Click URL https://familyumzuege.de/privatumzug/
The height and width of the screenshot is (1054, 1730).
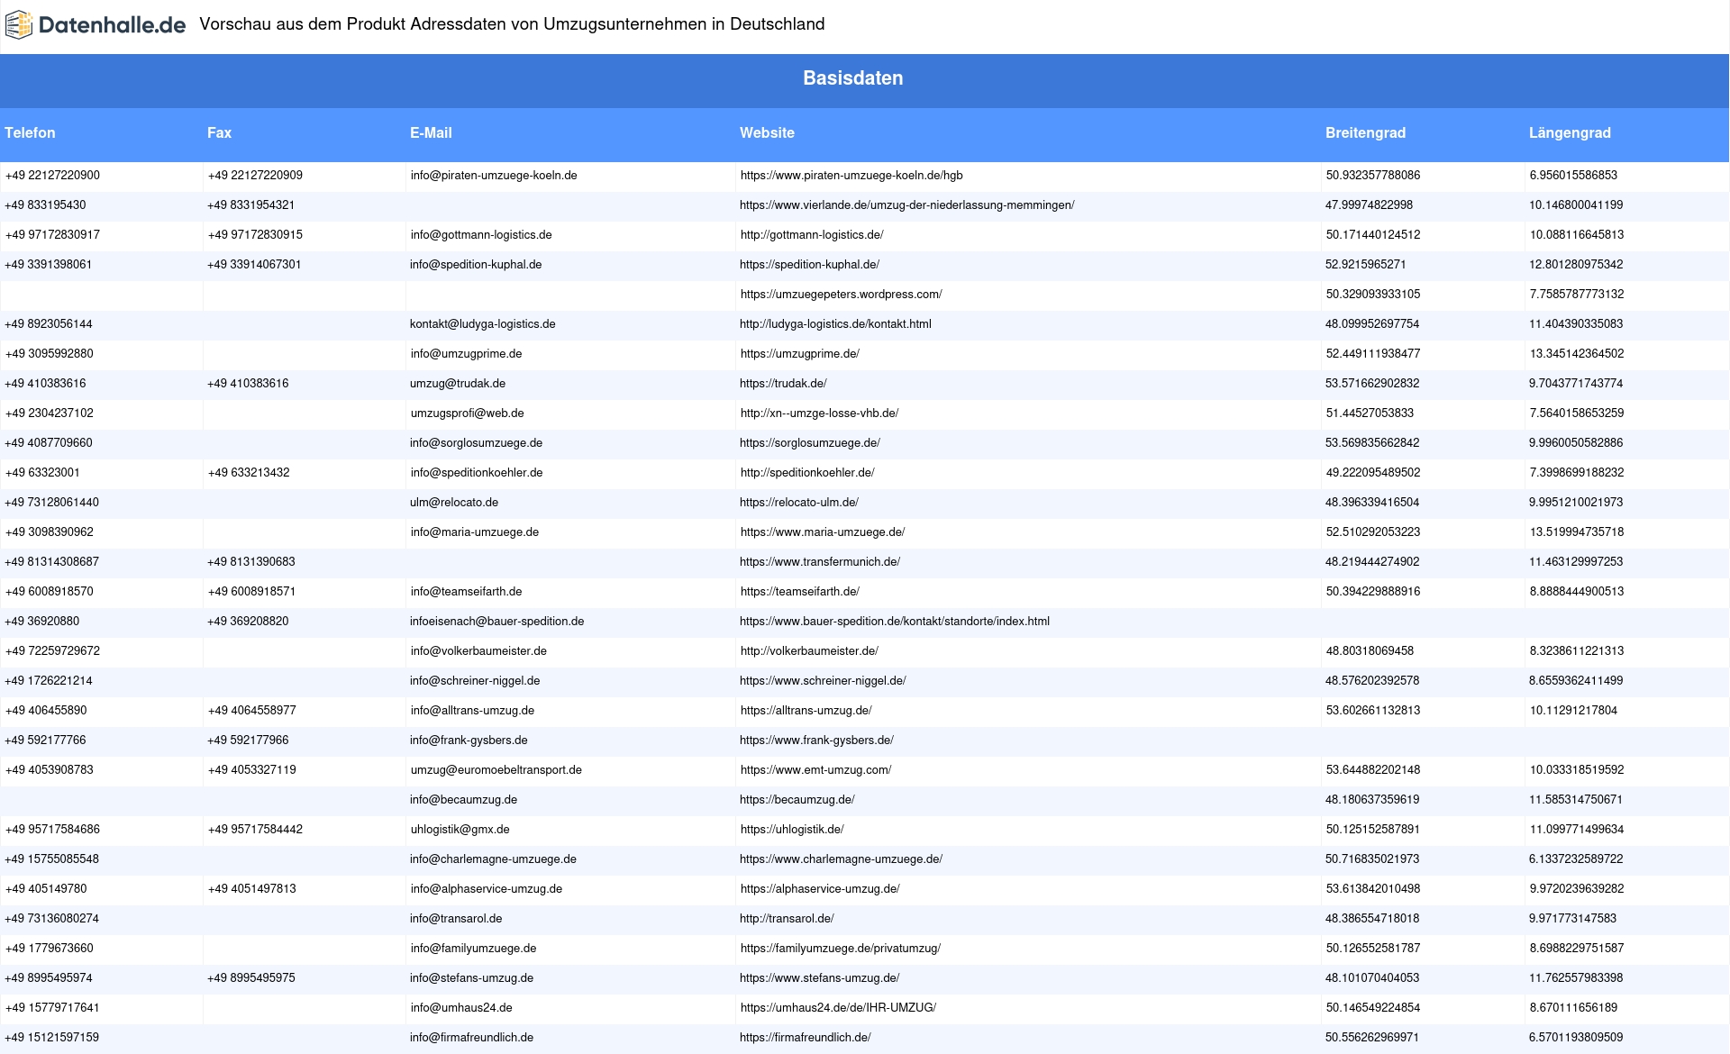[x=841, y=949]
